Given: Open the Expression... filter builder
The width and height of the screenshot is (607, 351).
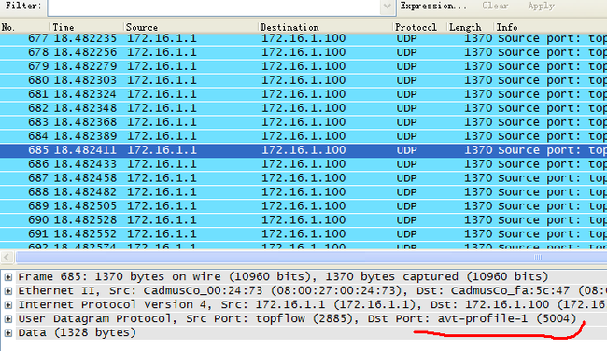Looking at the screenshot, I should click(x=433, y=7).
